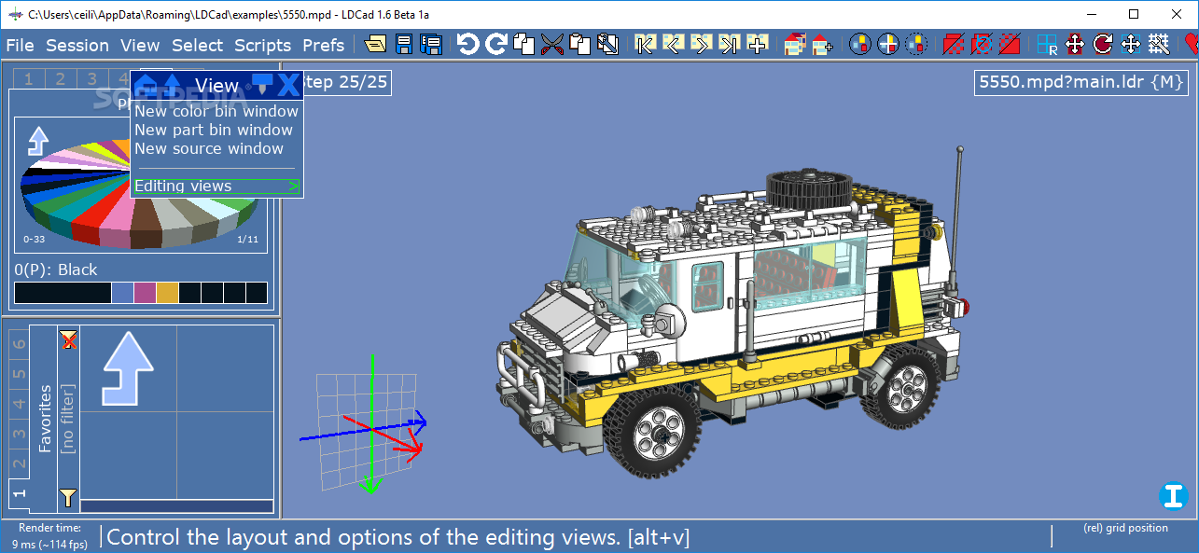Click the solid-circle selection bricks icon
This screenshot has width=1199, height=553.
coord(860,44)
